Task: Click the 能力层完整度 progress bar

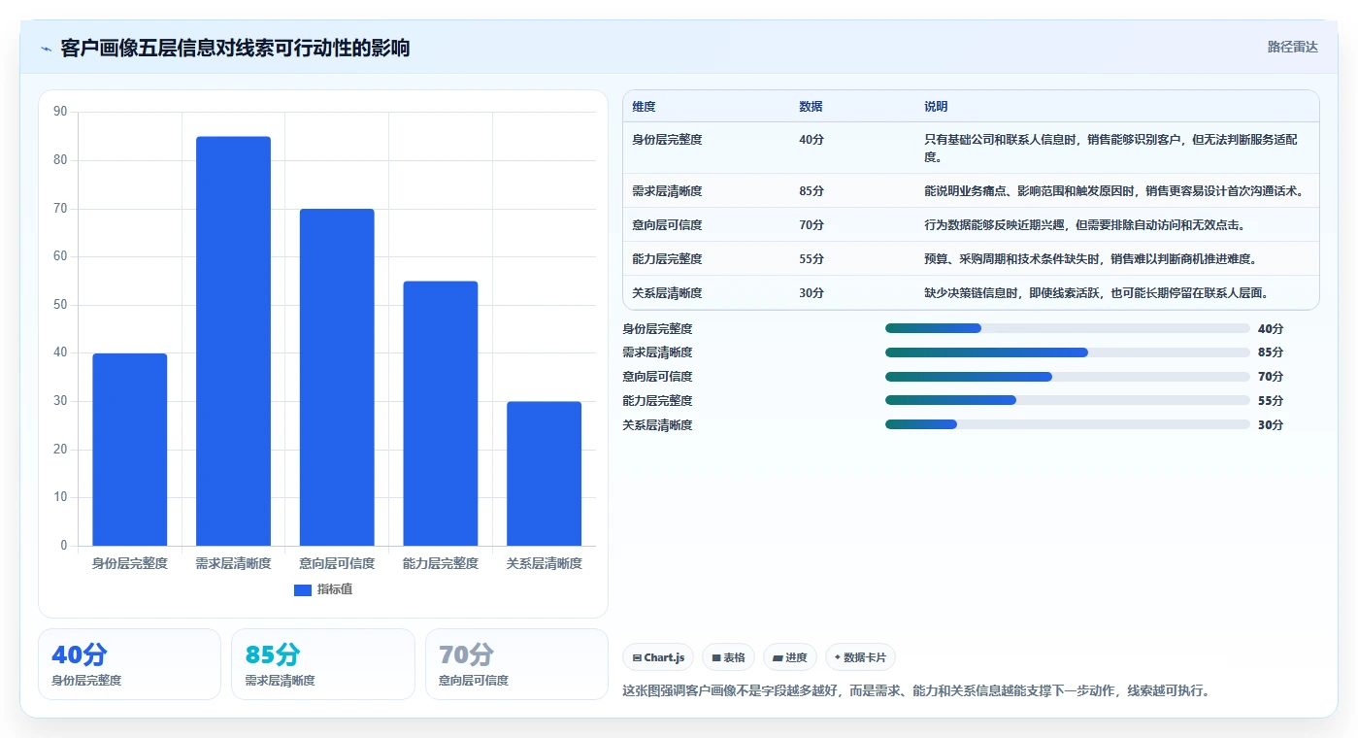Action: pyautogui.click(x=1068, y=400)
